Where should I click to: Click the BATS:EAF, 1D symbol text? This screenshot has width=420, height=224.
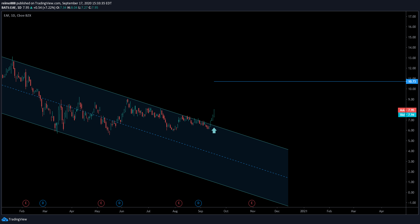(12, 8)
